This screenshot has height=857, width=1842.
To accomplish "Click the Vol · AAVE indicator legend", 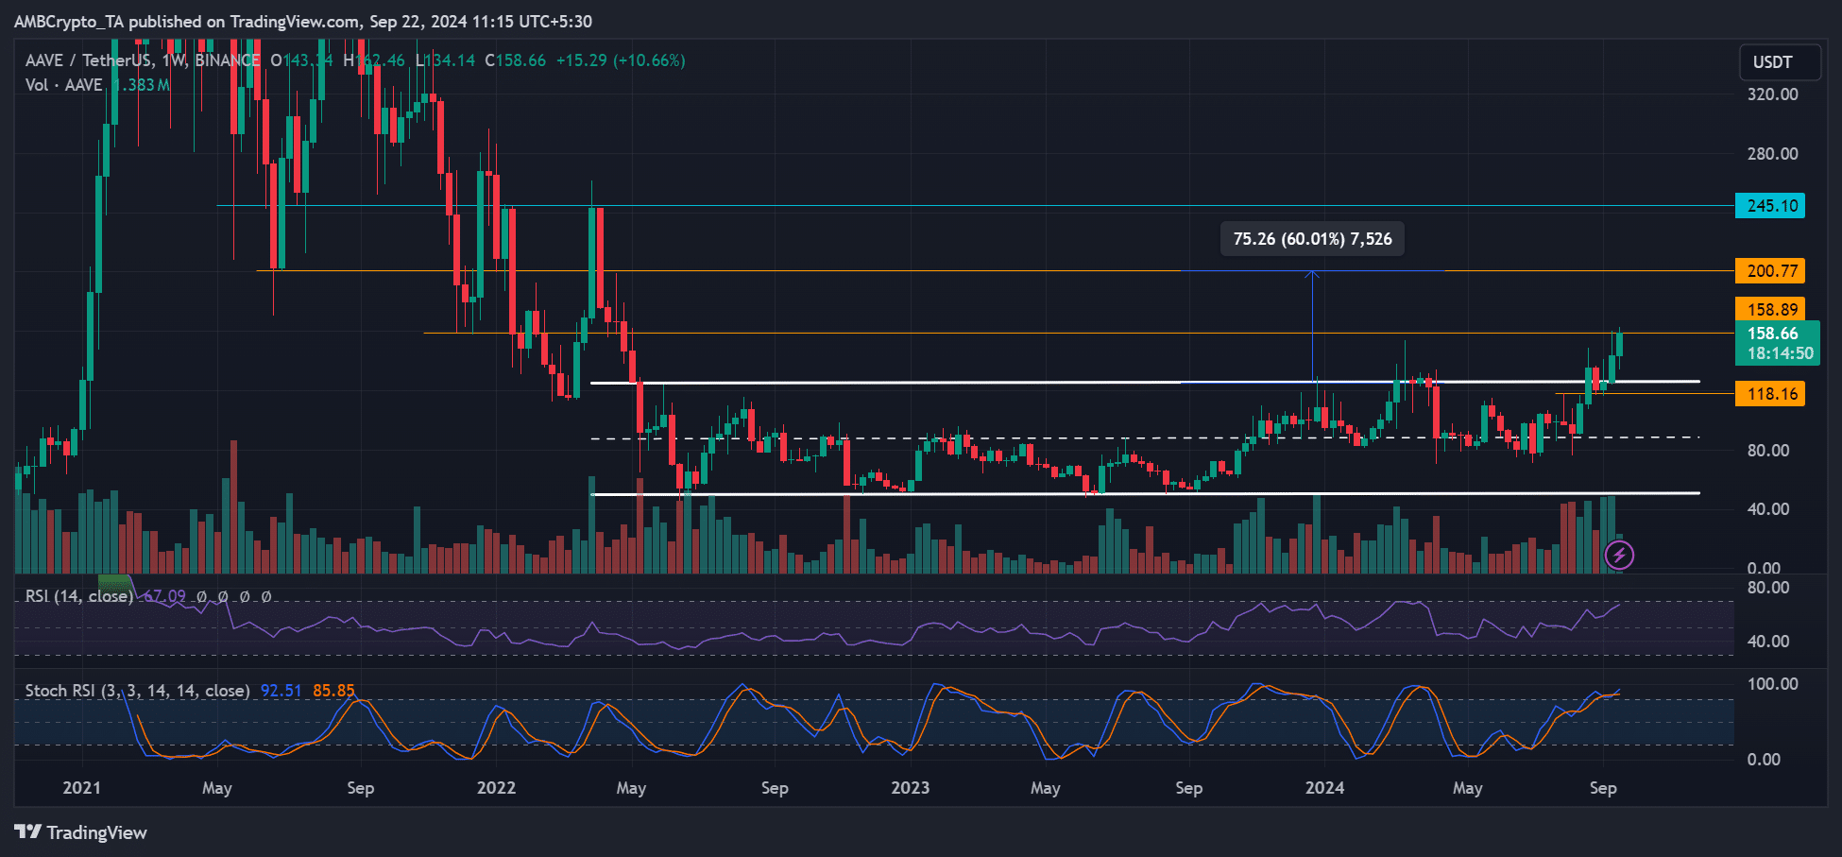I will pyautogui.click(x=64, y=85).
